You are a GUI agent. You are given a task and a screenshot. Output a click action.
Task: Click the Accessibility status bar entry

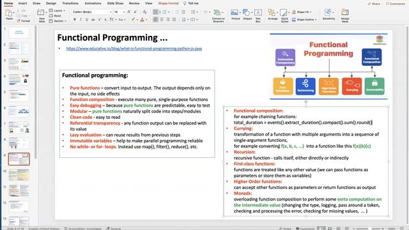click(x=82, y=229)
